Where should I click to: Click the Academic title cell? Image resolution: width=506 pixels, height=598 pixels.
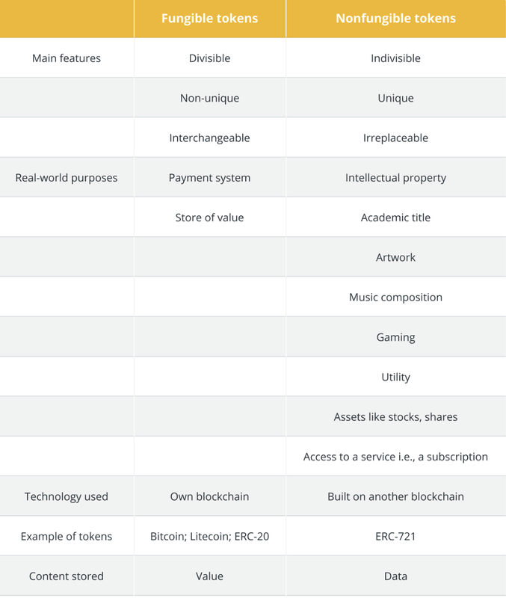pos(395,218)
